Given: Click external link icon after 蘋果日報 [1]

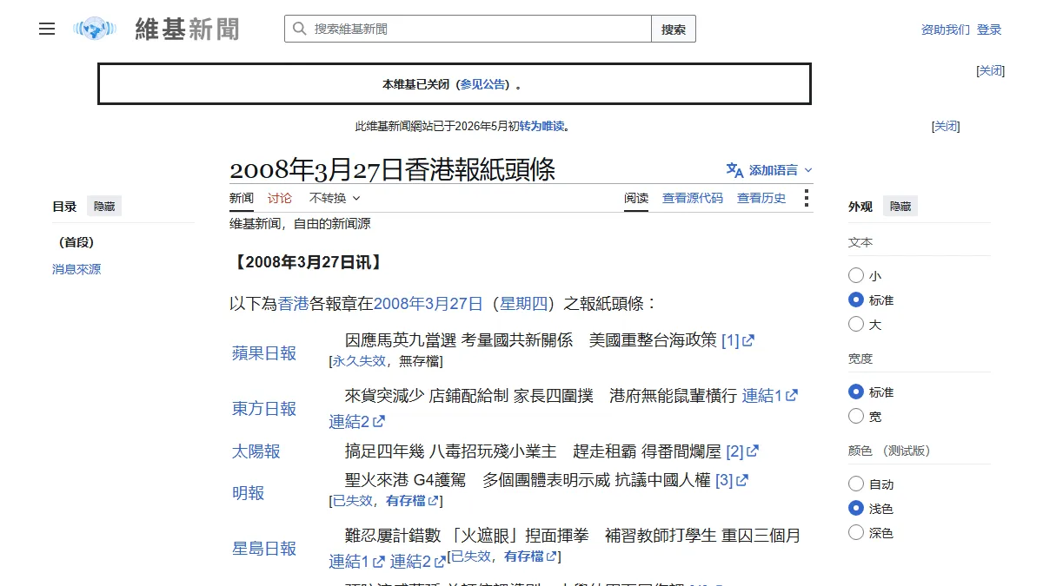Looking at the screenshot, I should [748, 340].
